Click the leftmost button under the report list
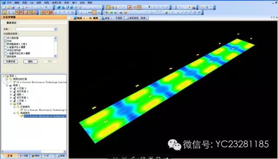This screenshot has width=278, height=159. (10, 62)
